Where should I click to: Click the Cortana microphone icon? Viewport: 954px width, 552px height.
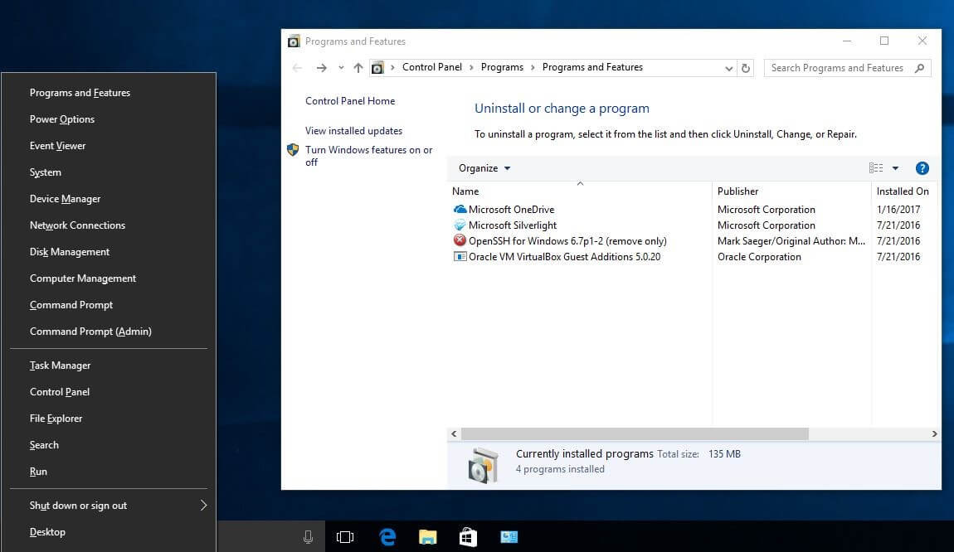[x=308, y=537]
